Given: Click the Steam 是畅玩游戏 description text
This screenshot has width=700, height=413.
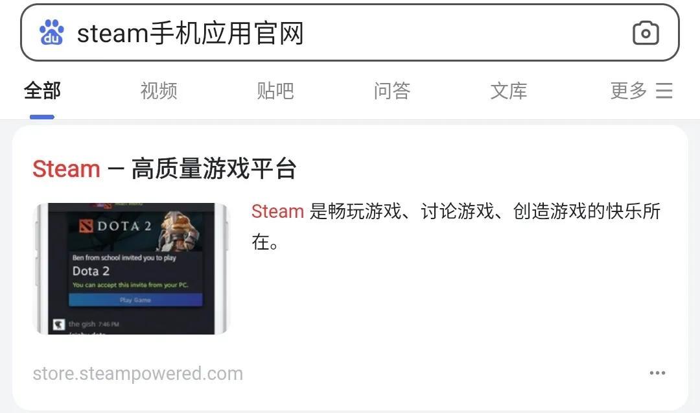Looking at the screenshot, I should point(456,226).
